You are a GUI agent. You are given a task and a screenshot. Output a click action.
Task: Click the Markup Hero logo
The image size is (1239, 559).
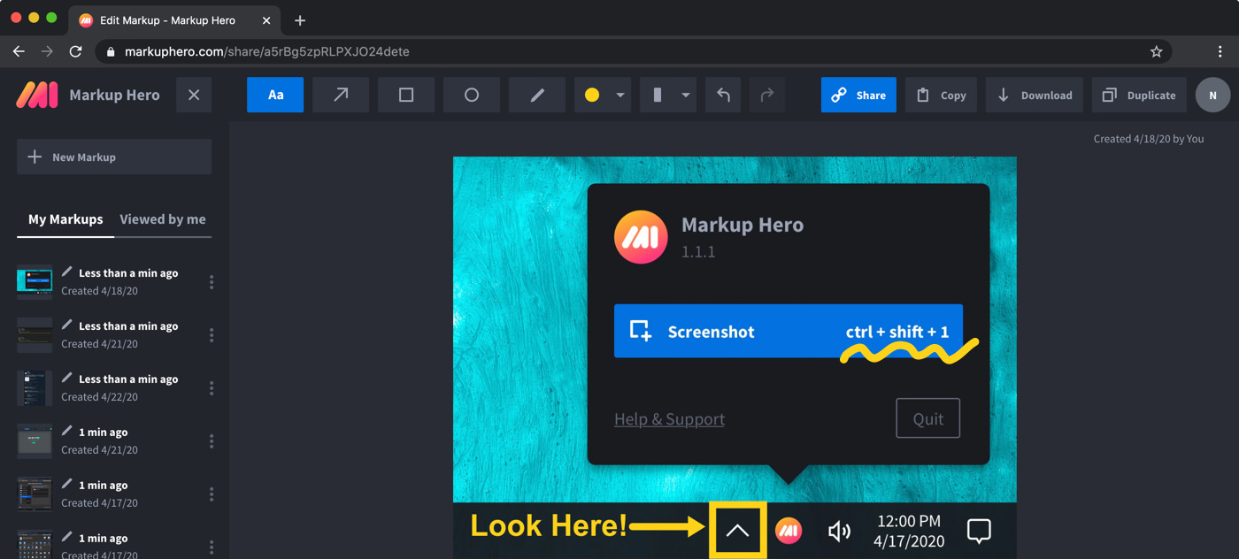(37, 95)
